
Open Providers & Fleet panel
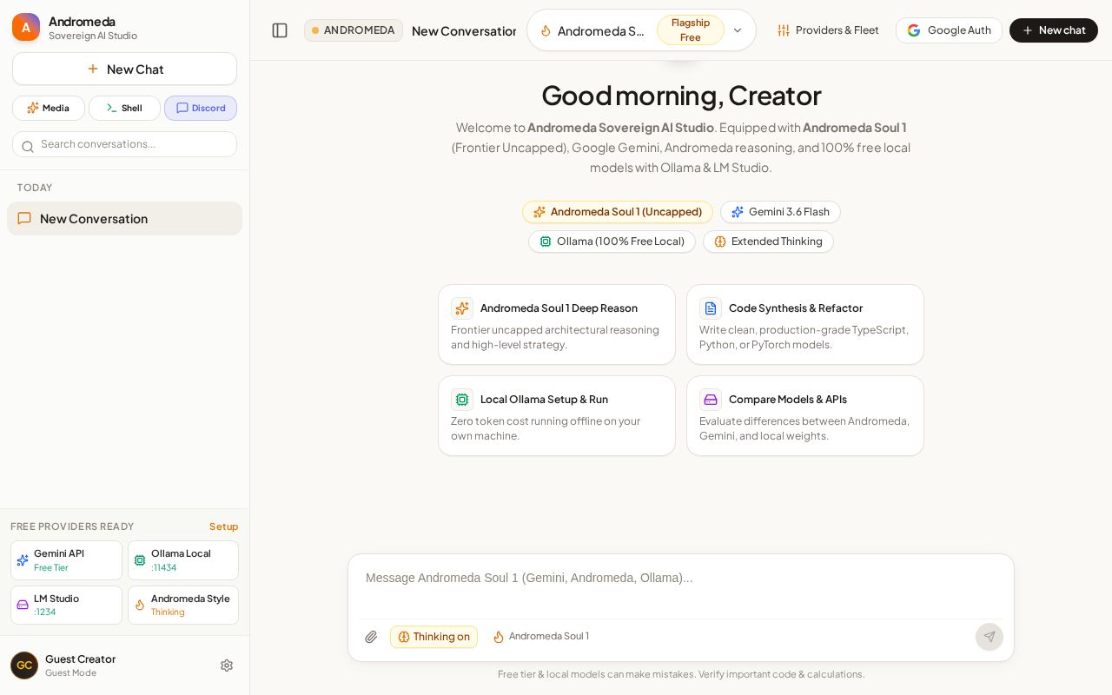828,30
